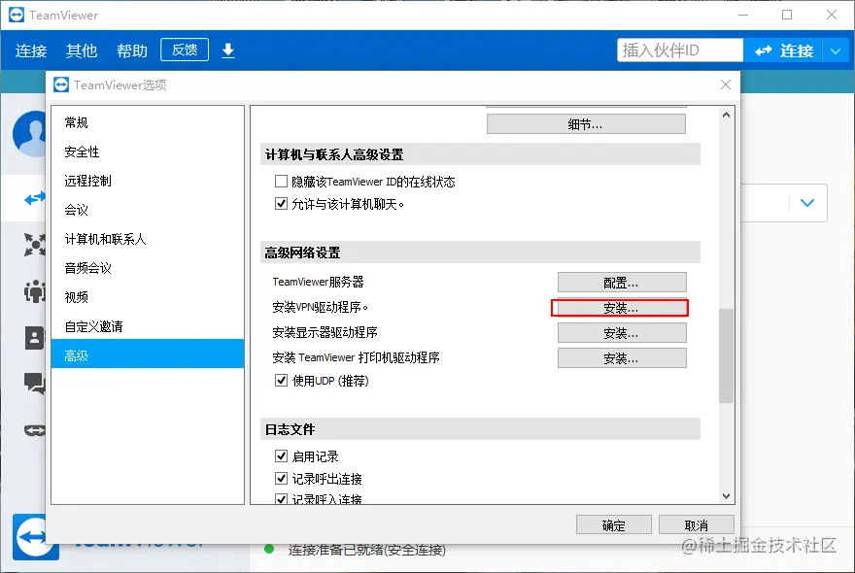Click 配置... for TeamViewer server
855x573 pixels.
click(x=622, y=283)
